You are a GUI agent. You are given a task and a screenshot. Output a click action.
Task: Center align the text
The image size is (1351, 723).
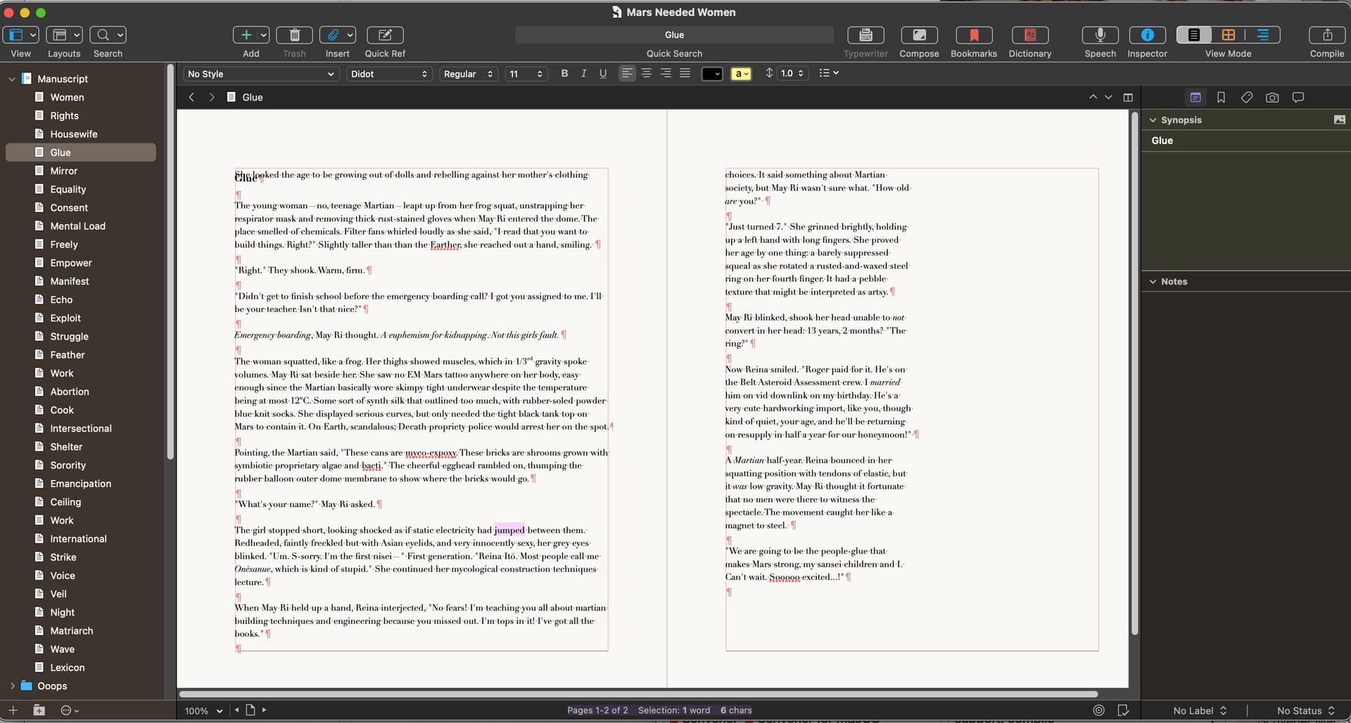pos(647,74)
